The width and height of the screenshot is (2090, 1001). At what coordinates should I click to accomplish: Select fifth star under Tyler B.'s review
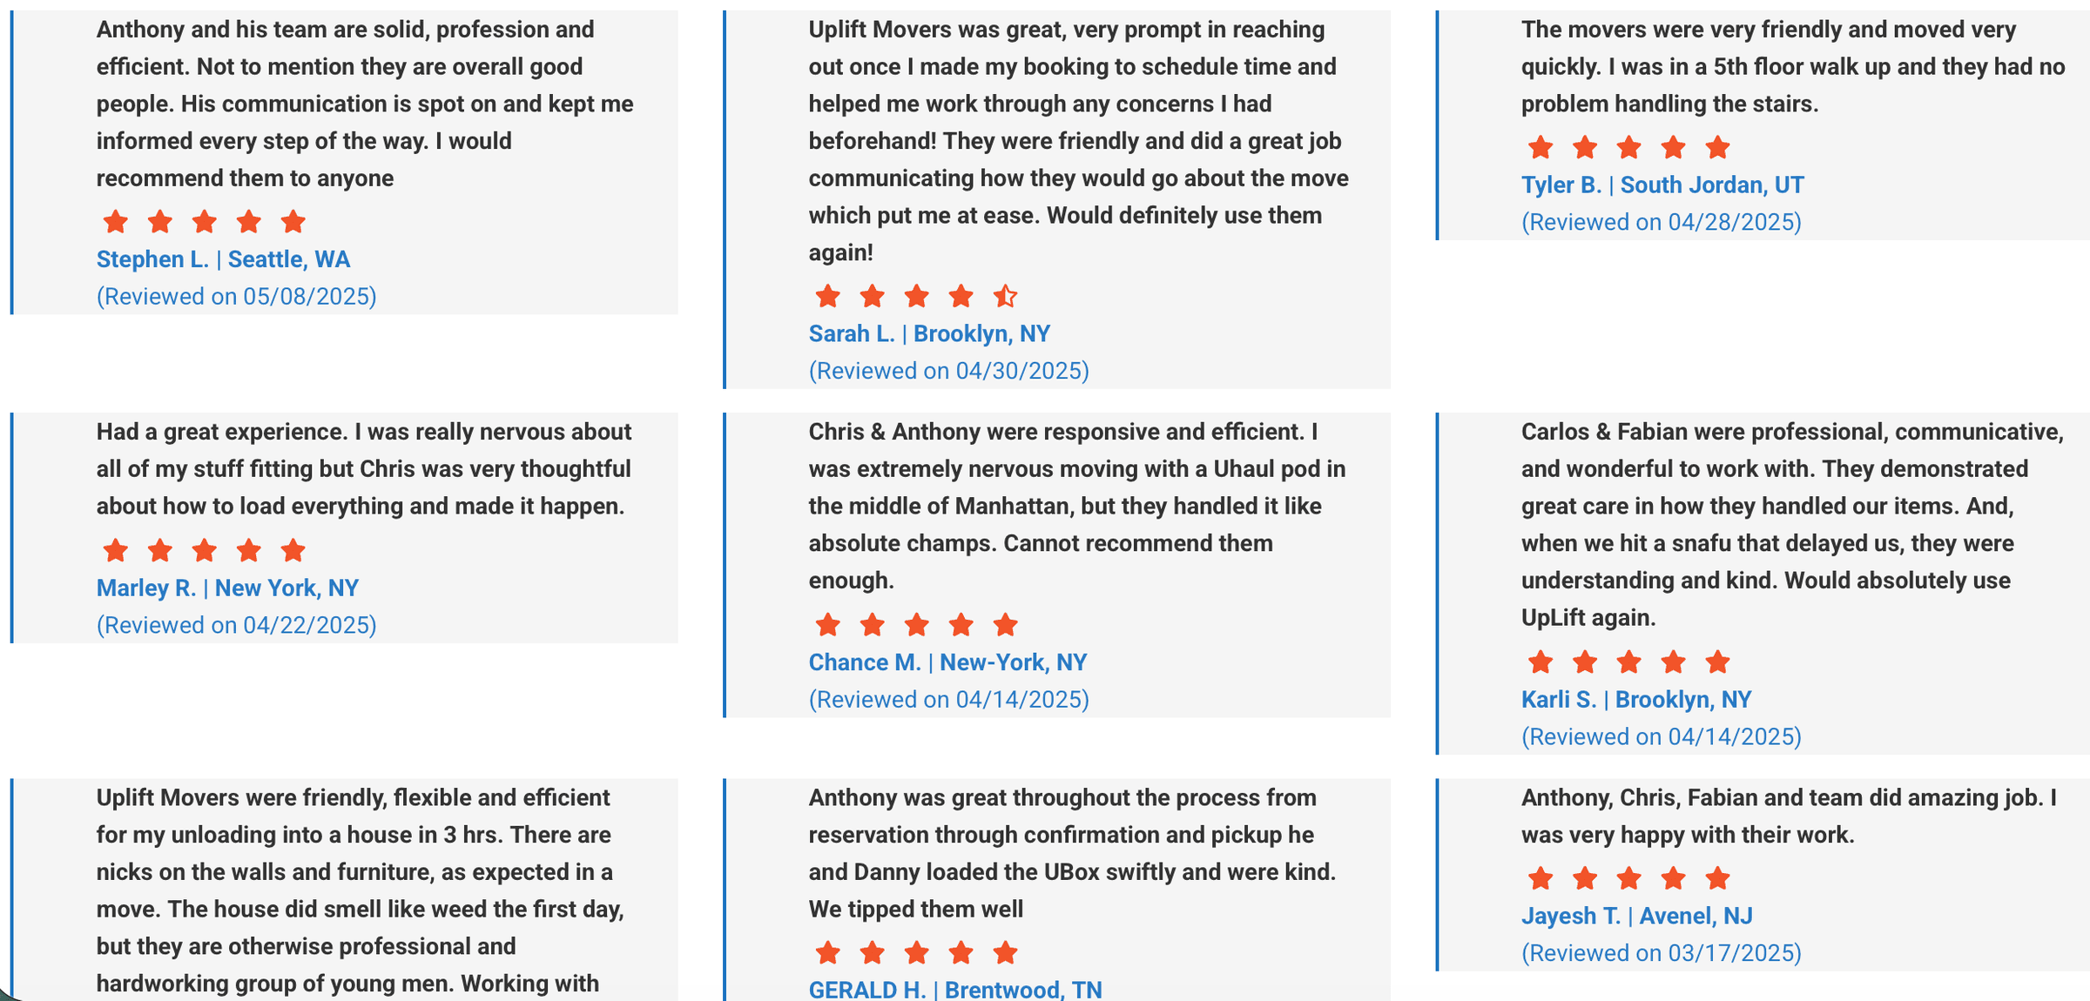[1717, 148]
